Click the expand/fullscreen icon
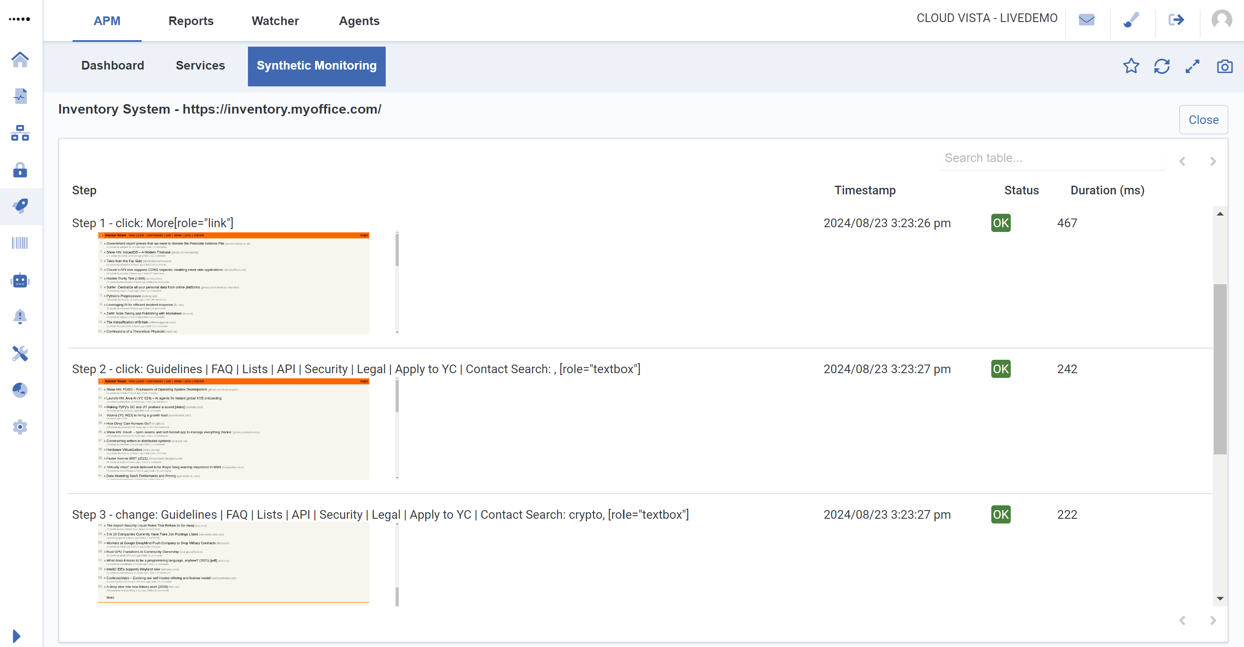Image resolution: width=1244 pixels, height=647 pixels. point(1195,66)
